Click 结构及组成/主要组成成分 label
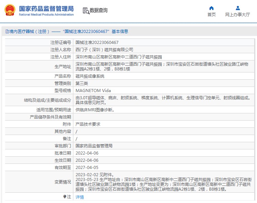The width and height of the screenshot is (257, 203). [x=48, y=100]
